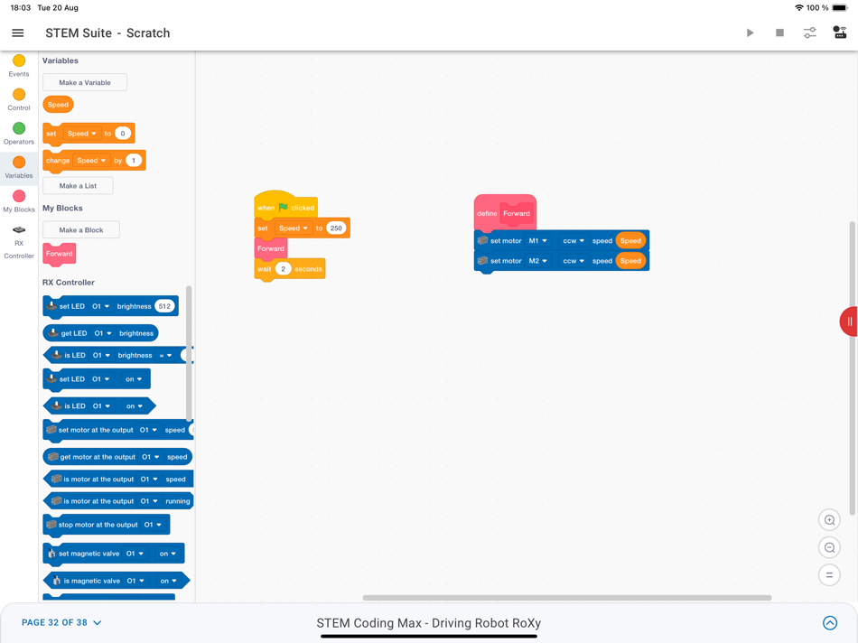858x643 pixels.
Task: Click the 2 seconds wait value
Action: [283, 269]
